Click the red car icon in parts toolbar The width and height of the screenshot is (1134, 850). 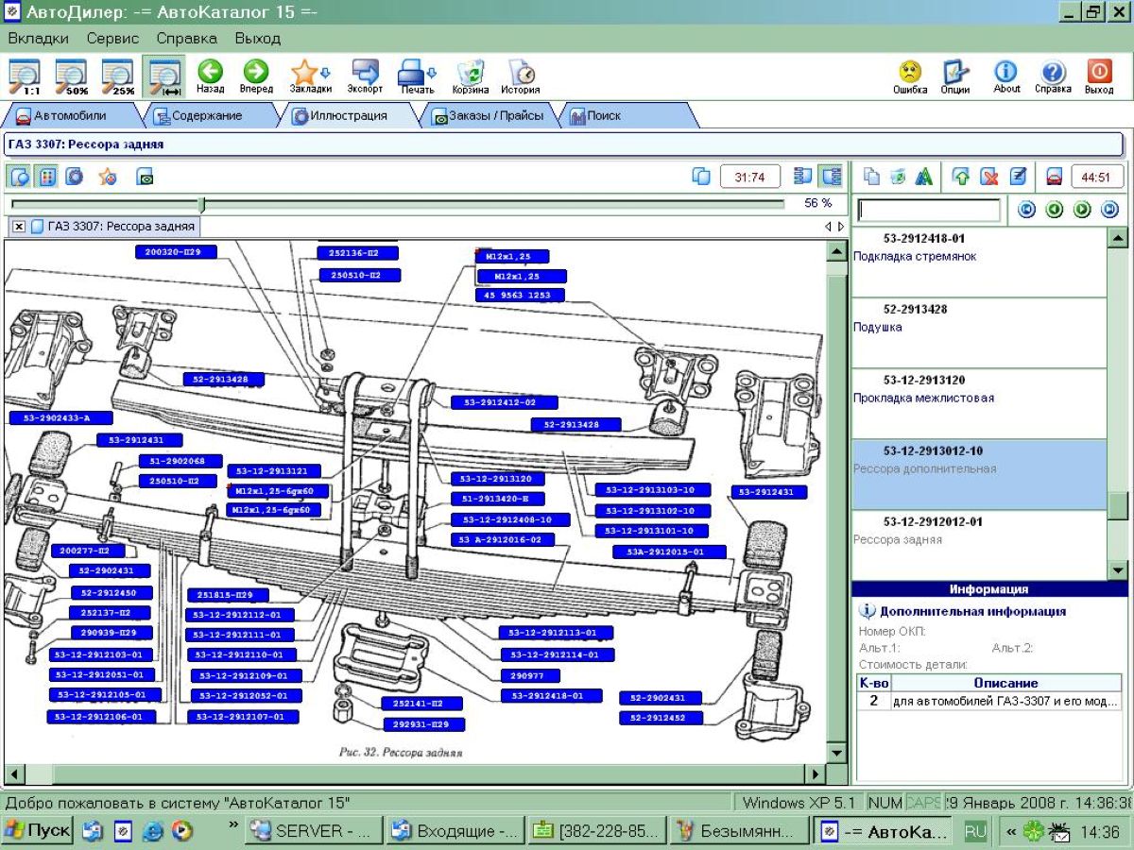click(x=1054, y=177)
